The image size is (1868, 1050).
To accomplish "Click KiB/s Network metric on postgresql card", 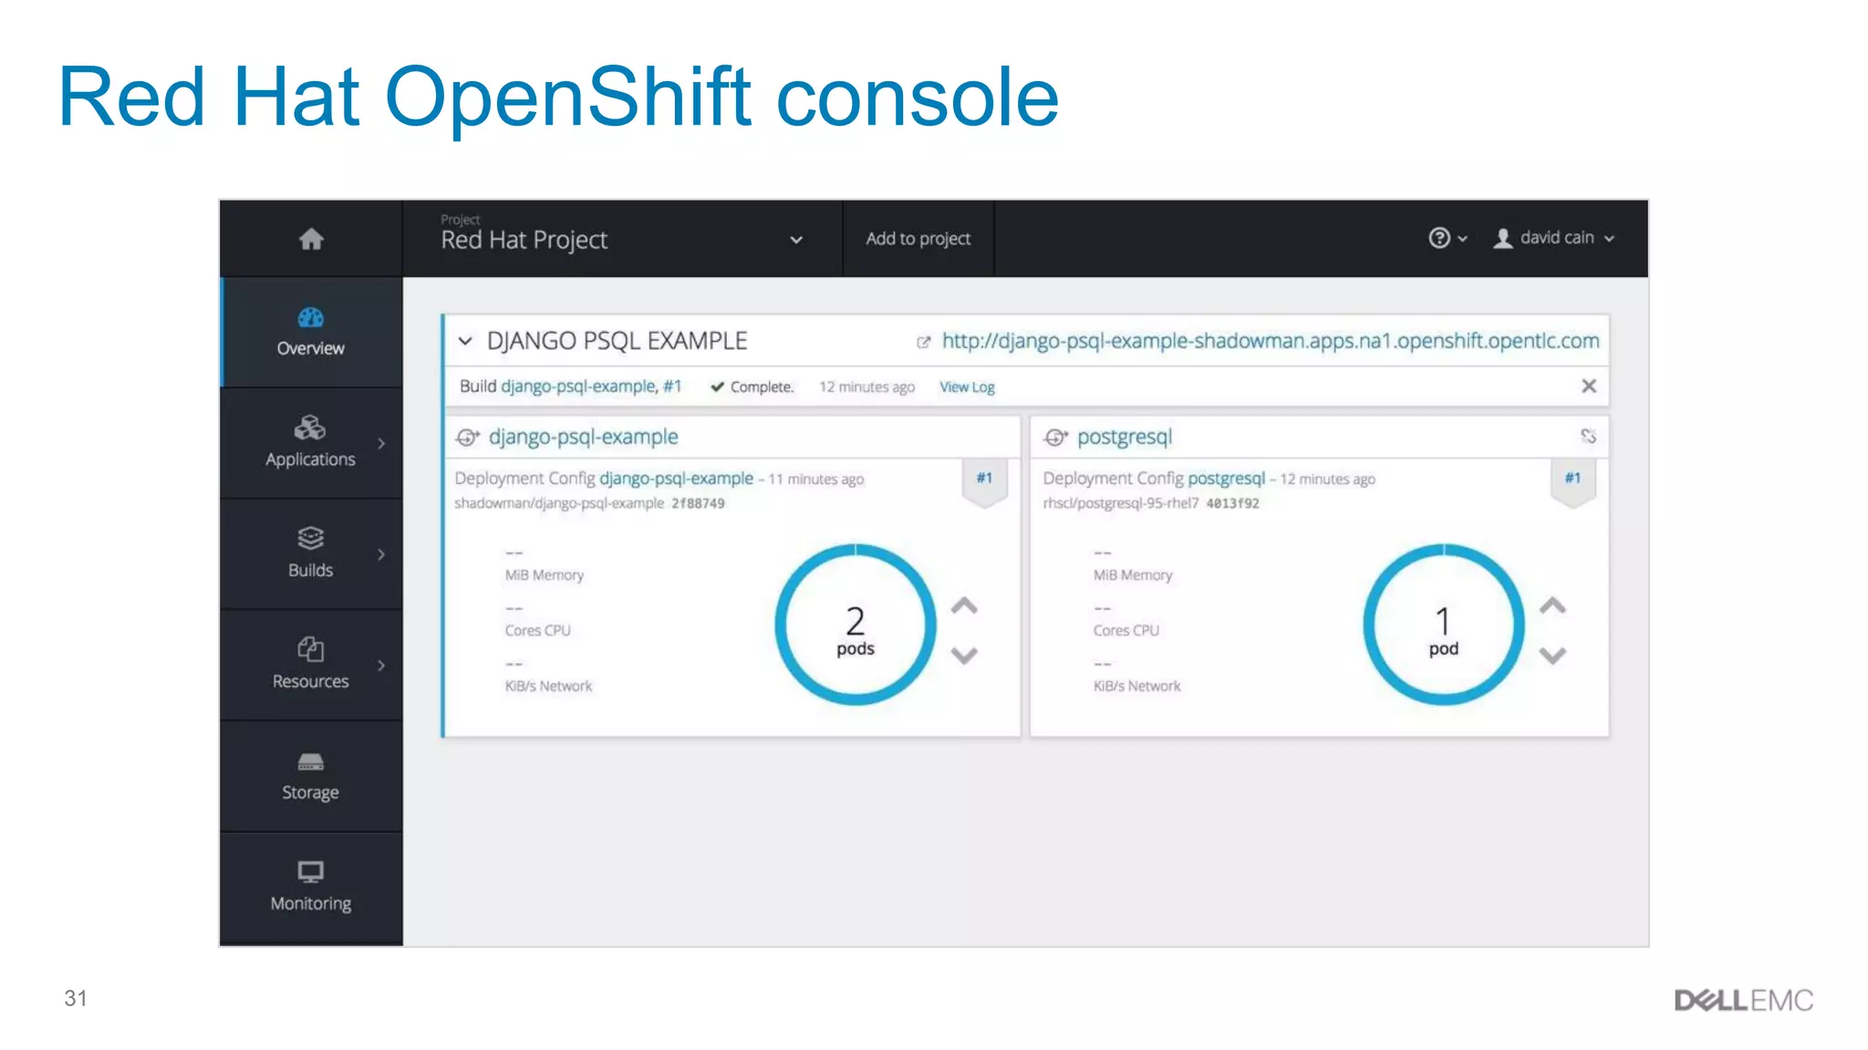I will pos(1136,686).
